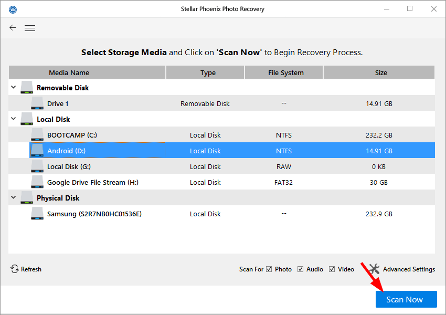Viewport: 446px width, 315px height.
Task: Maximize the Stellar Phoenix Photo Recovery window
Action: (x=410, y=9)
